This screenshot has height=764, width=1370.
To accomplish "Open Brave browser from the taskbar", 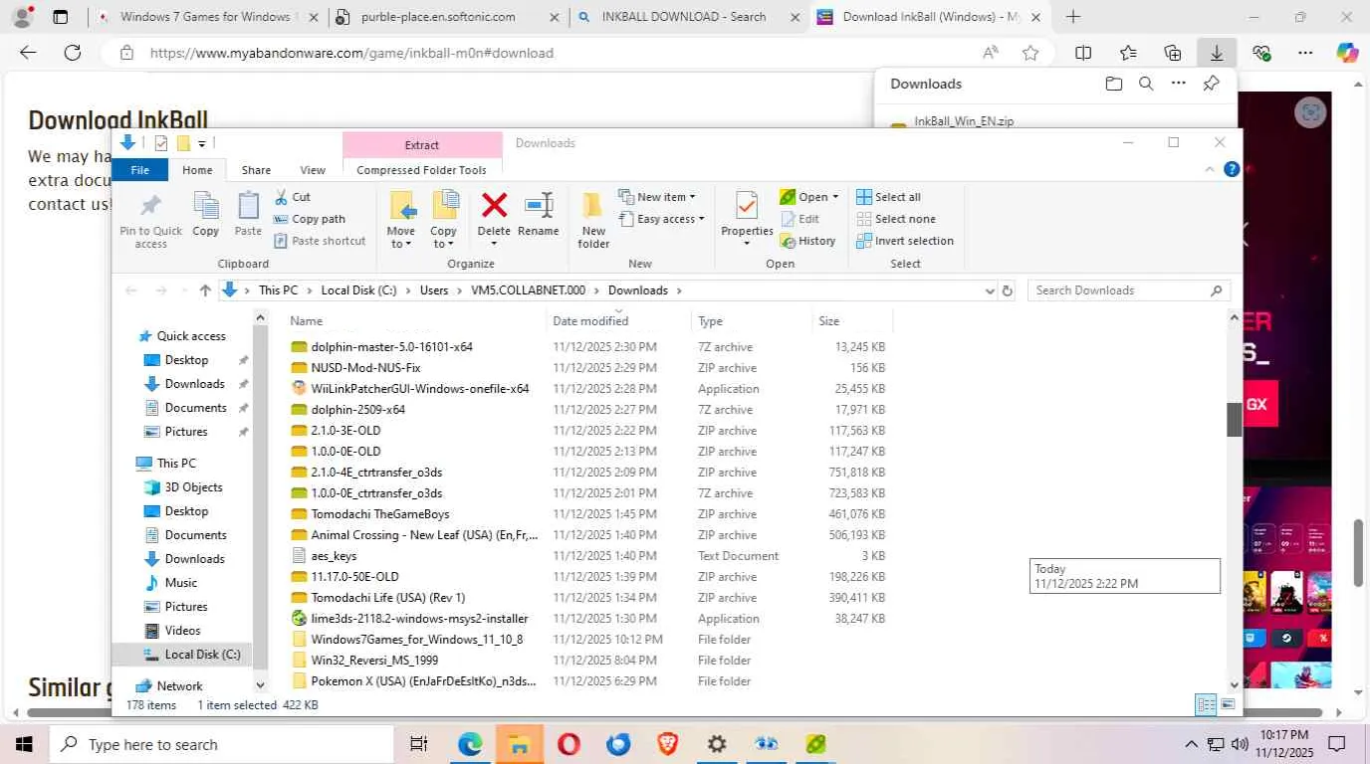I will pos(667,744).
